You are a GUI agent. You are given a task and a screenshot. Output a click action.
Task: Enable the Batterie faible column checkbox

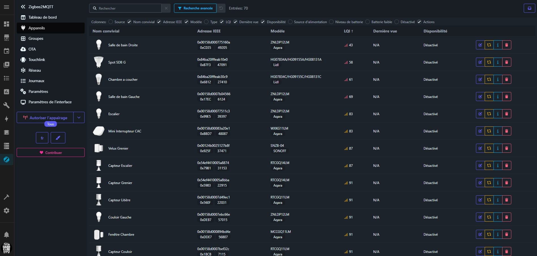(x=368, y=22)
